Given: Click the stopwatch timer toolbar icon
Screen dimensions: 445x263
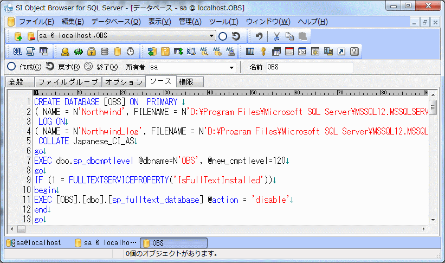Looking at the screenshot, I should pyautogui.click(x=130, y=52).
